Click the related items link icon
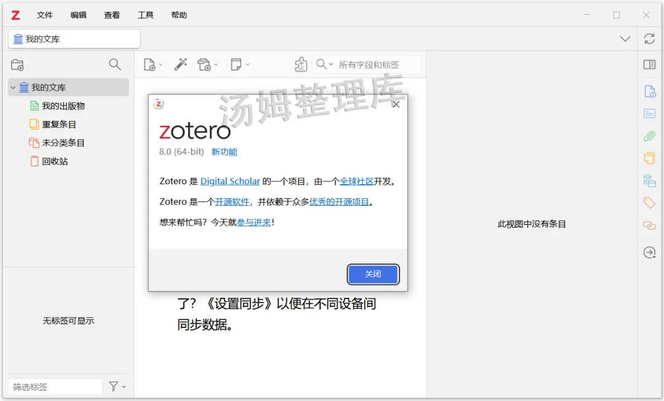 [650, 225]
